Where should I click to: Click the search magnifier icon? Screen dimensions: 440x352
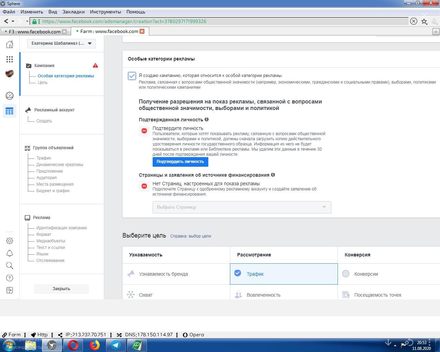coord(10,266)
